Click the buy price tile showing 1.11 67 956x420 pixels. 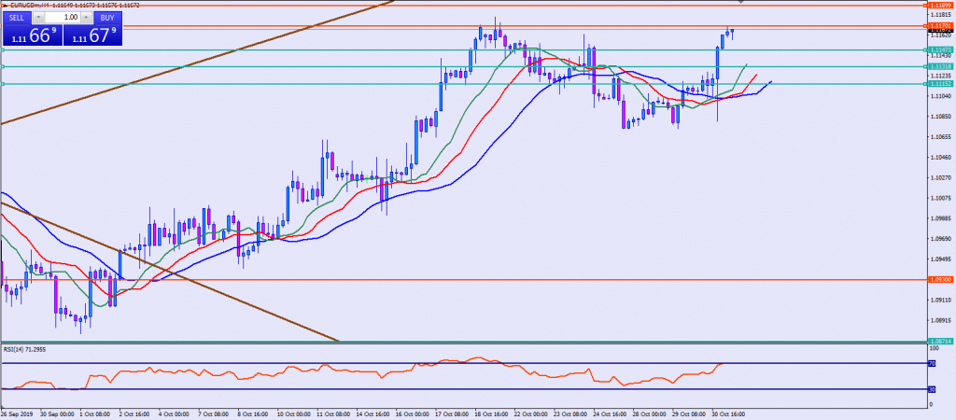click(x=92, y=35)
